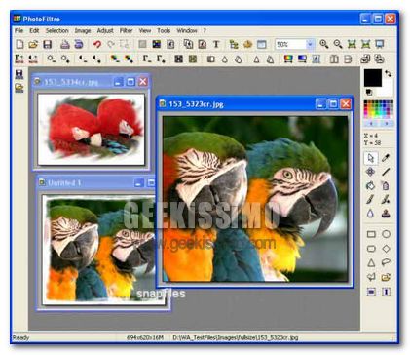Click the Save floppy icon in the top toolbar
The height and width of the screenshot is (355, 410).
(x=48, y=44)
